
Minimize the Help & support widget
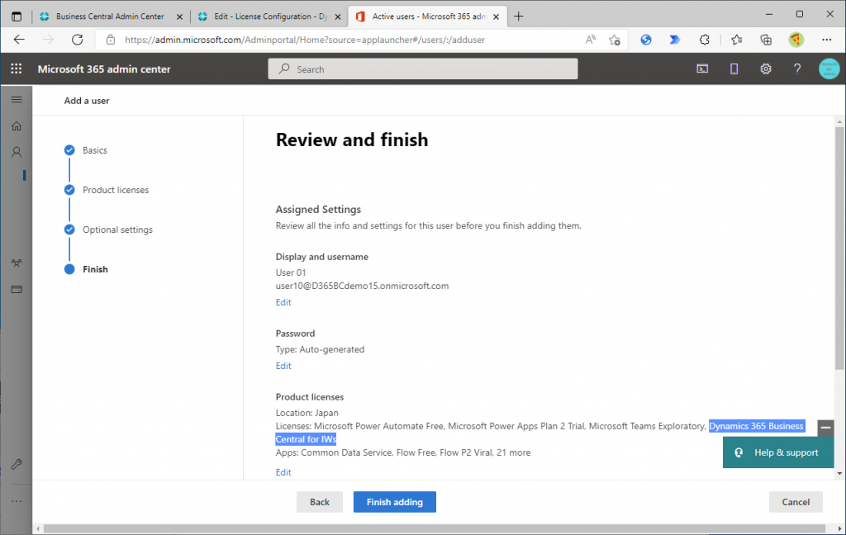click(x=825, y=428)
